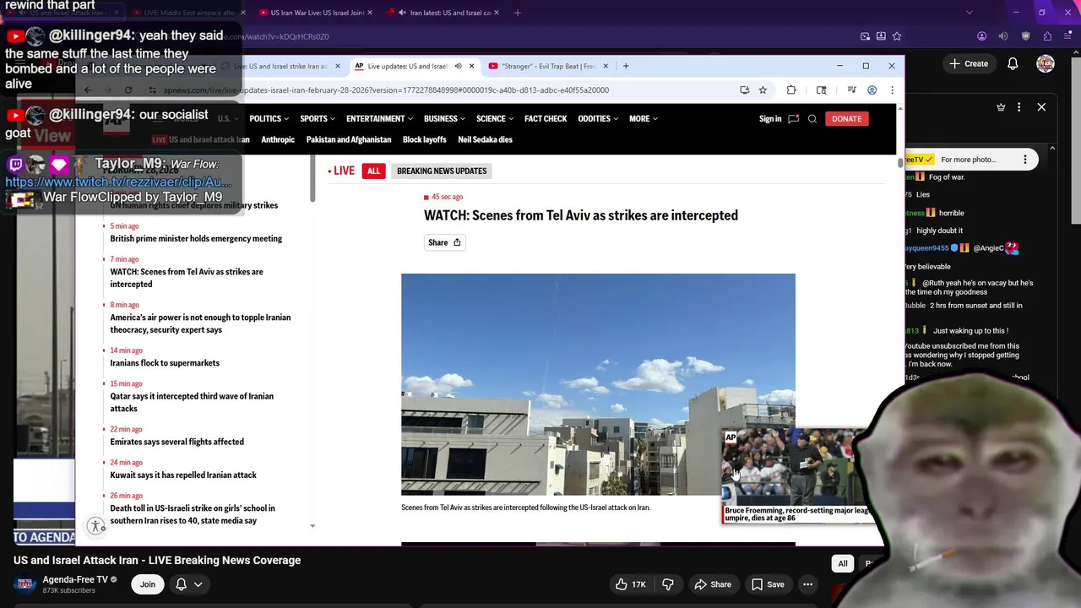Dislike the YouTube video
The height and width of the screenshot is (608, 1081).
668,584
